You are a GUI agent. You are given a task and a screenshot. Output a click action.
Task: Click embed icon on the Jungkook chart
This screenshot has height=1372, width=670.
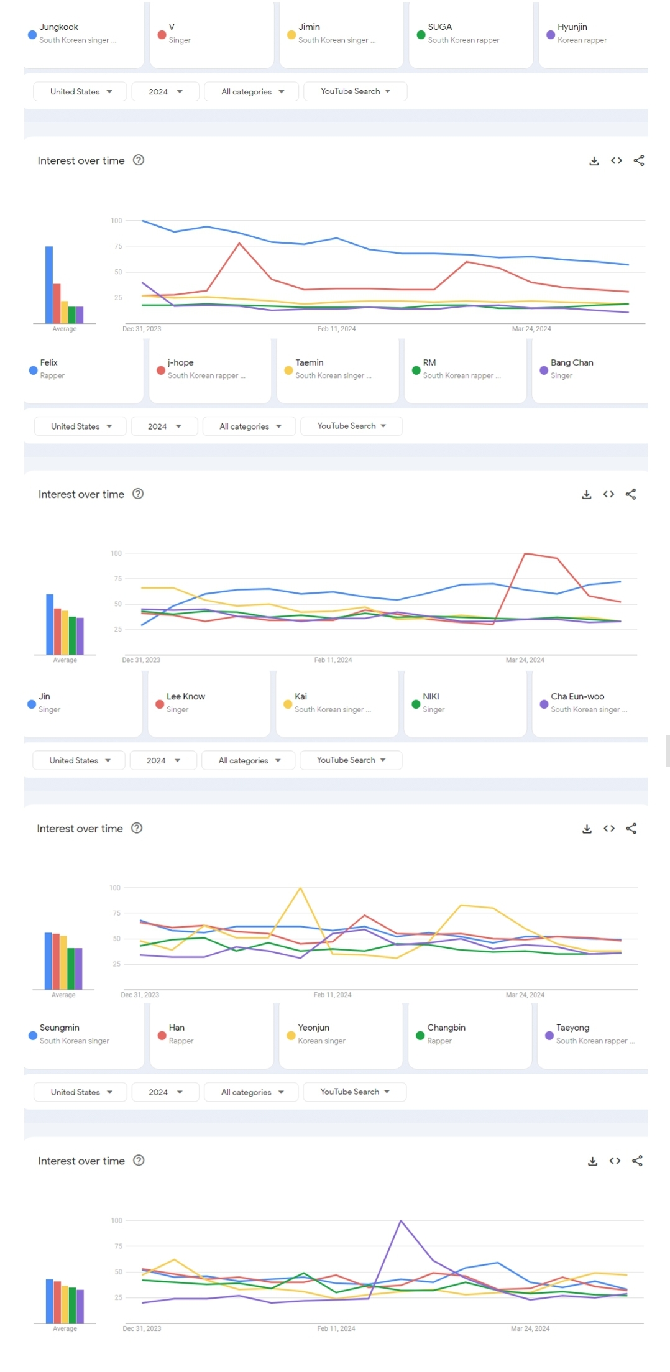(616, 161)
